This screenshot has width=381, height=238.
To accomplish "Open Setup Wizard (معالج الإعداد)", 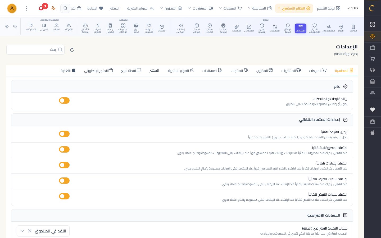I will click(x=210, y=28).
